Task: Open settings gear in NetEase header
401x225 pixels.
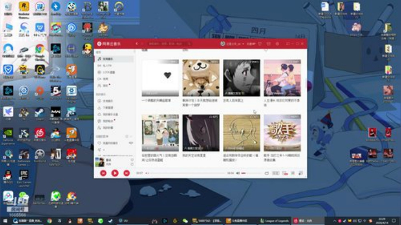Action: [x=277, y=44]
